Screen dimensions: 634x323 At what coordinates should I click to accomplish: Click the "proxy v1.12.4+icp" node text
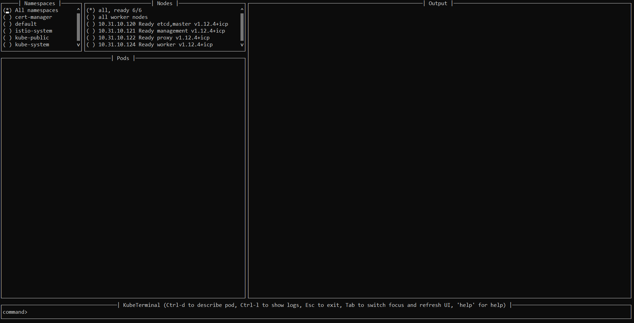click(x=183, y=38)
